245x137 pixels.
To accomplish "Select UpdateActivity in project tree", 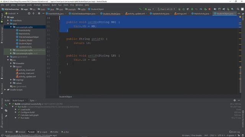I will (25, 47).
